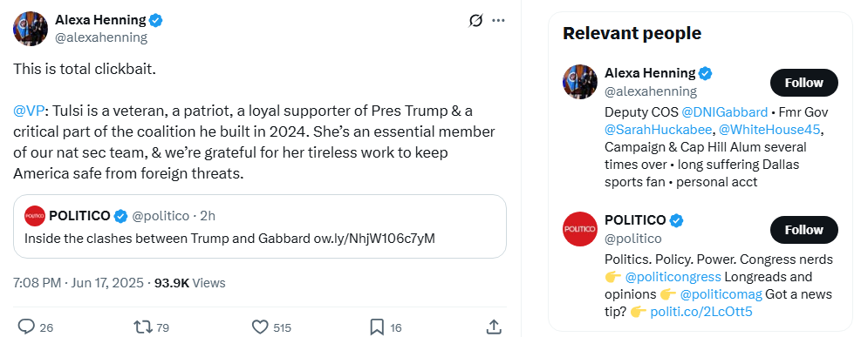Open the @politicongress link
This screenshot has width=861, height=337.
[x=673, y=277]
